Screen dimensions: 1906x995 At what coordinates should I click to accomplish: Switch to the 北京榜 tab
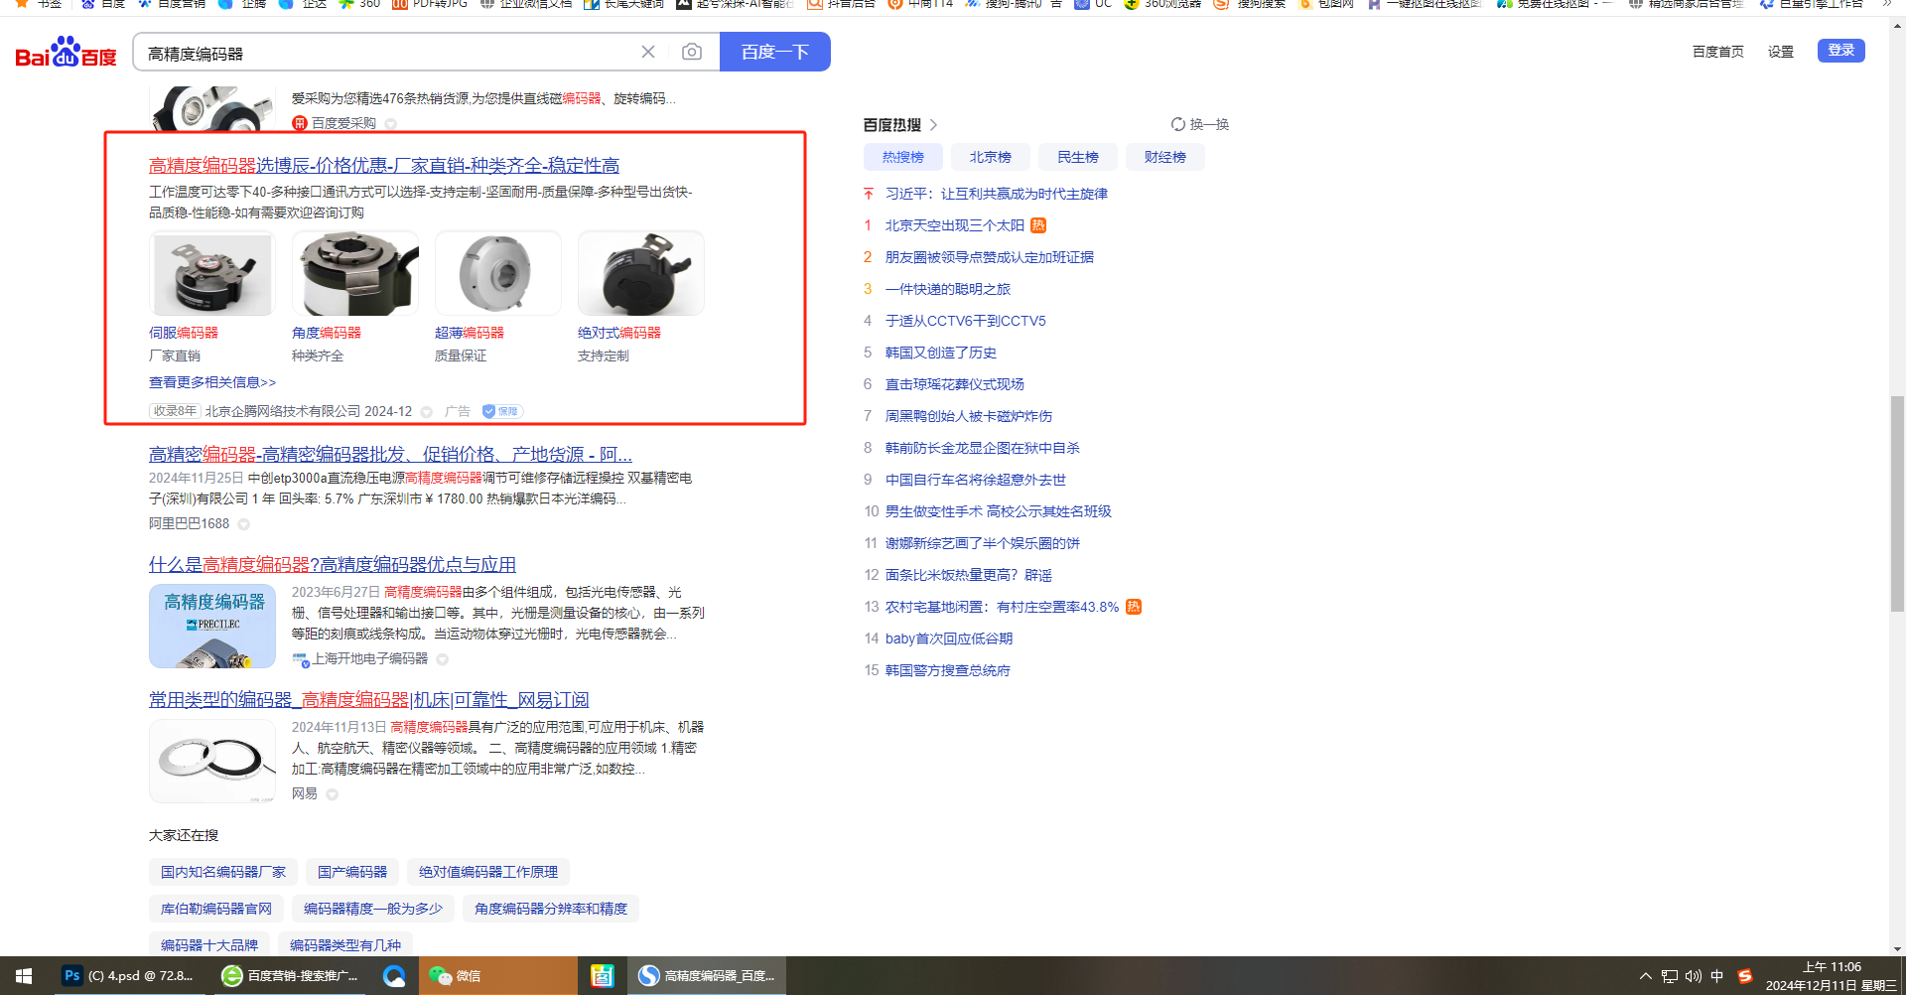pos(991,157)
